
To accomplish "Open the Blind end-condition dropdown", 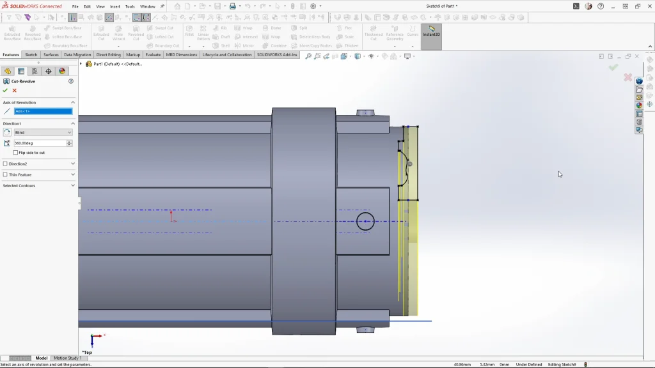I will tap(43, 132).
